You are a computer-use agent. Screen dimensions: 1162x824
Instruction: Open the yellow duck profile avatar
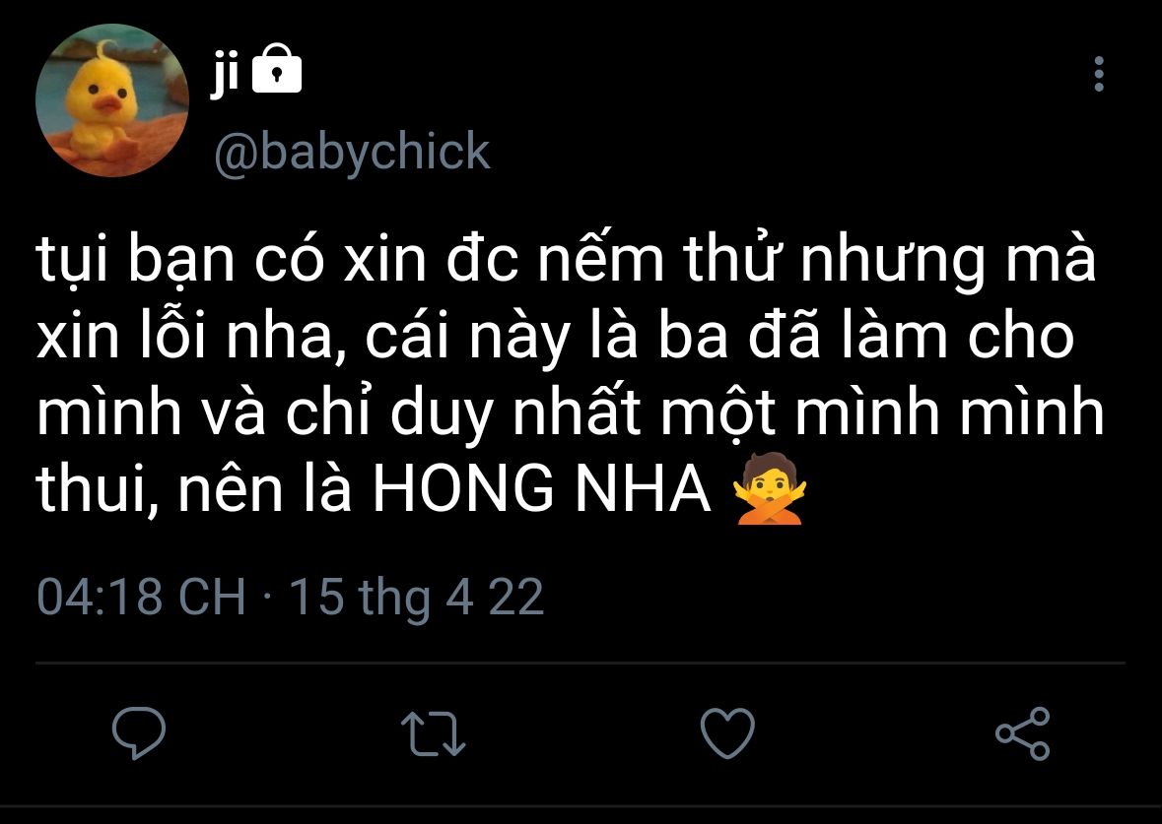(x=112, y=100)
